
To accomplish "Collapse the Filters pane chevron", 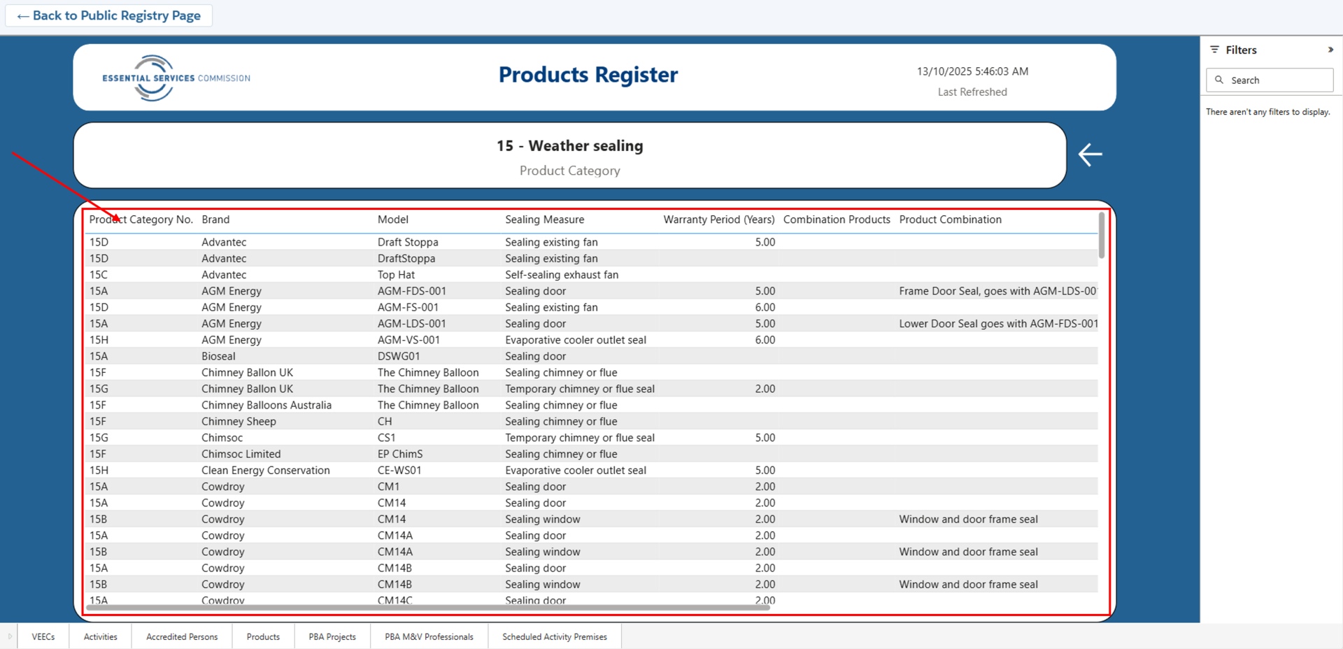I will (x=1330, y=50).
